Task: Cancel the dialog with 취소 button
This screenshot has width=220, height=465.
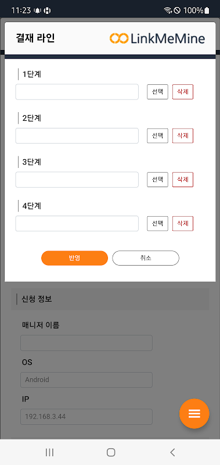Action: point(146,258)
